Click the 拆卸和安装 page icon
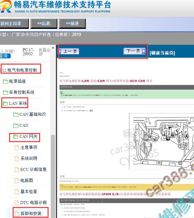 (17, 214)
